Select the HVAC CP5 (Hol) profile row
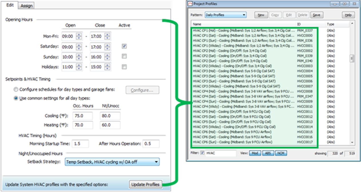The height and width of the screenshot is (194, 361). coord(270,111)
